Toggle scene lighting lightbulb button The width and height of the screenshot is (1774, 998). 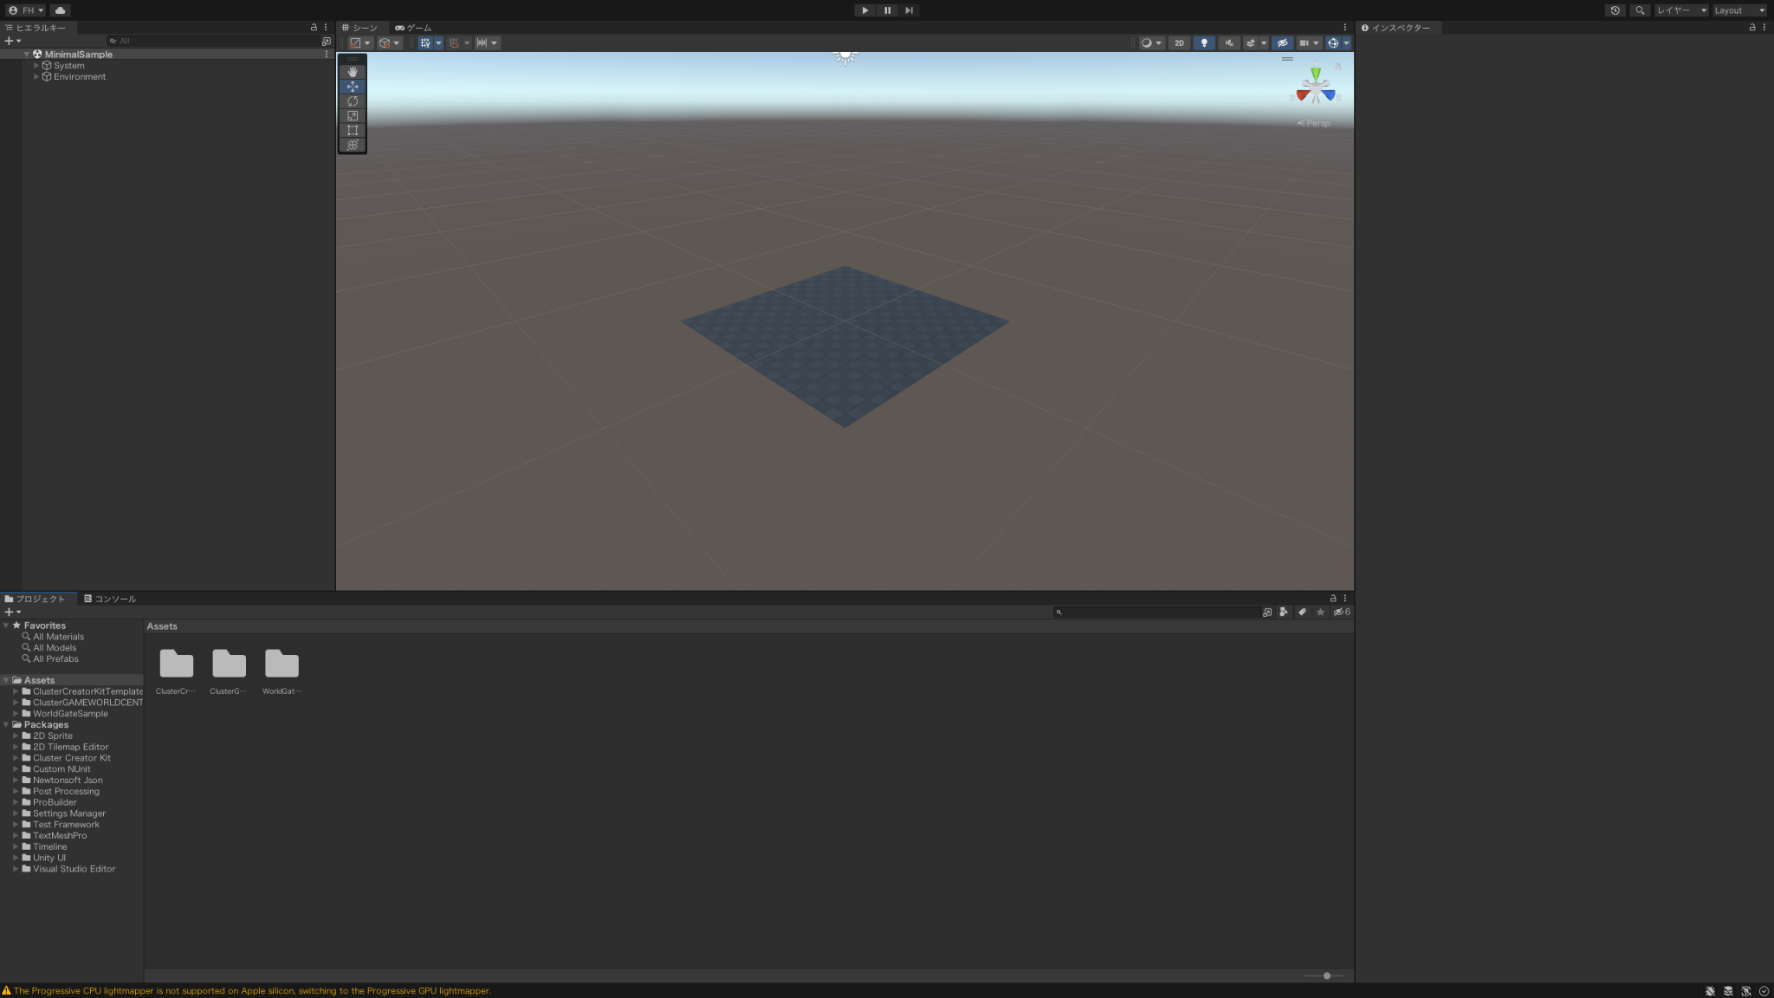[x=1204, y=43]
